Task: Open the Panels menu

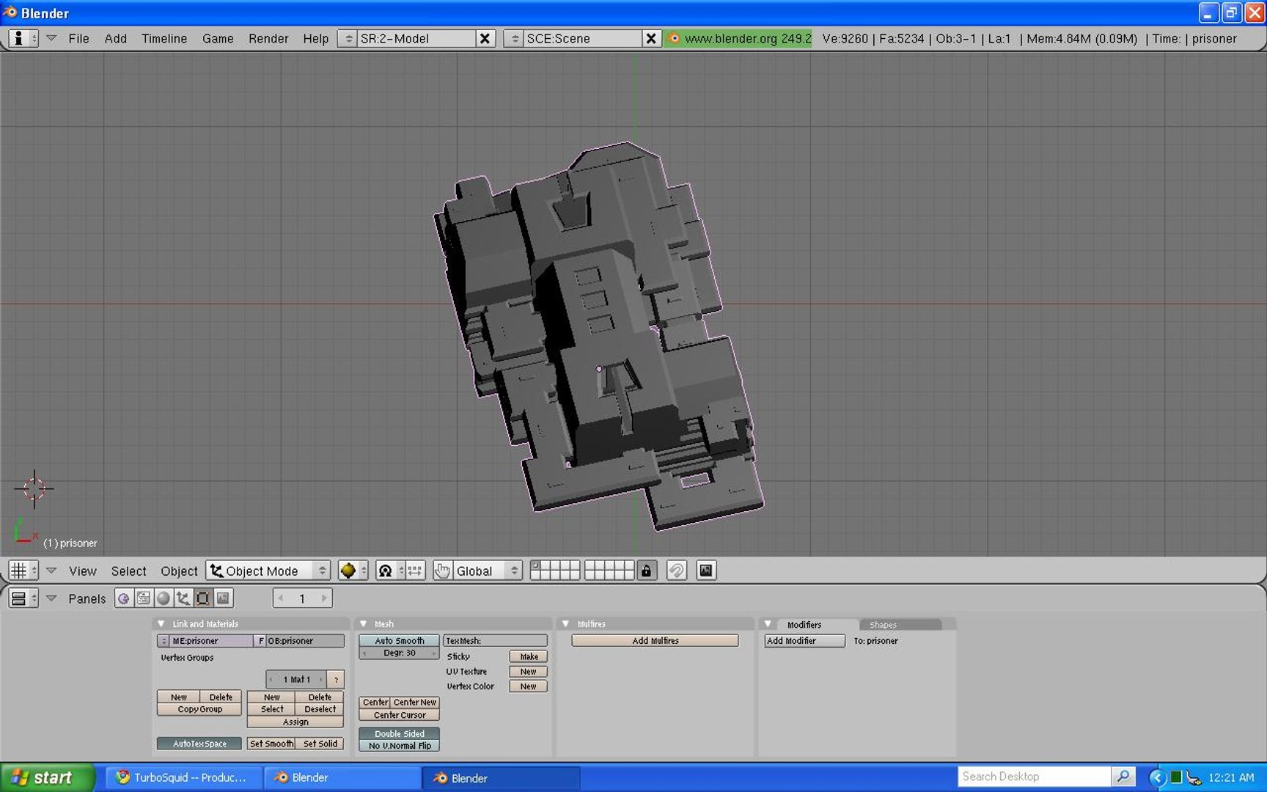Action: (87, 599)
